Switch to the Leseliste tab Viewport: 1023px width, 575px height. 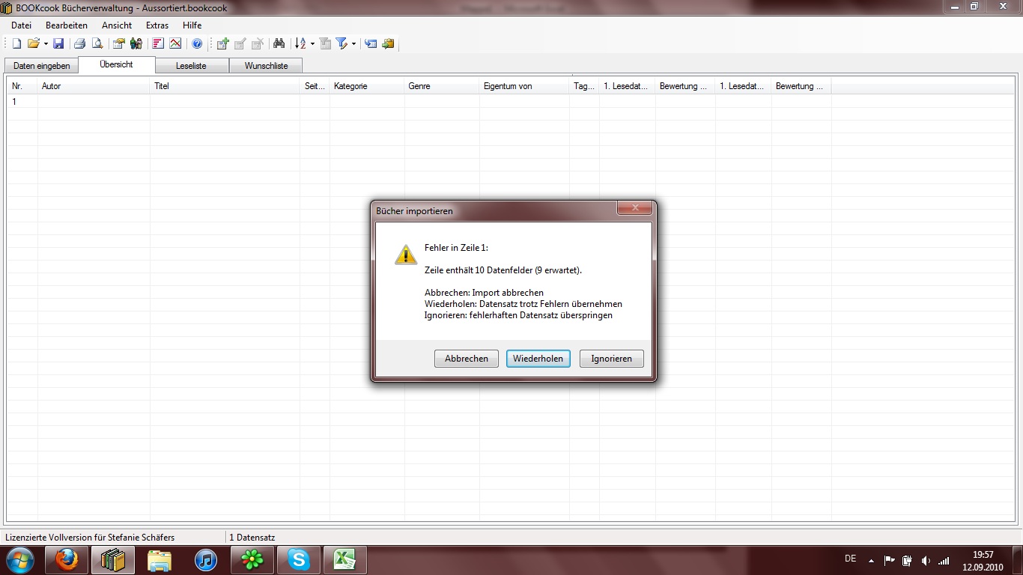pos(191,66)
